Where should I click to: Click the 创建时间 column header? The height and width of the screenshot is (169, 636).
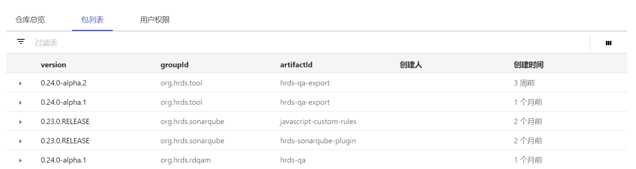(x=528, y=65)
